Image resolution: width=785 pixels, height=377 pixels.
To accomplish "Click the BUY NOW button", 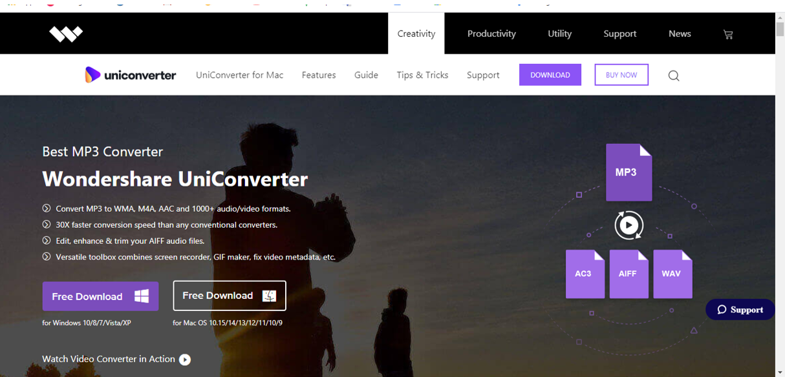I will pos(621,75).
